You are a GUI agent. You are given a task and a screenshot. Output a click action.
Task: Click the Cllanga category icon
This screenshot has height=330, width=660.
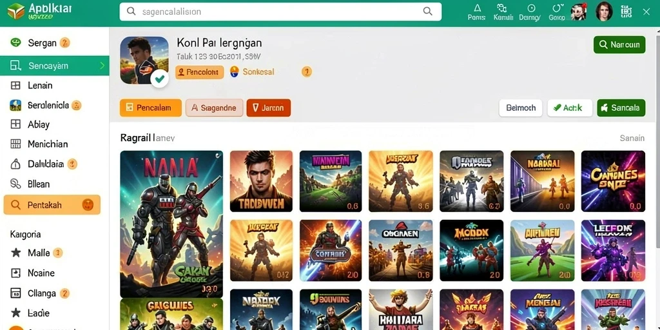click(x=15, y=293)
